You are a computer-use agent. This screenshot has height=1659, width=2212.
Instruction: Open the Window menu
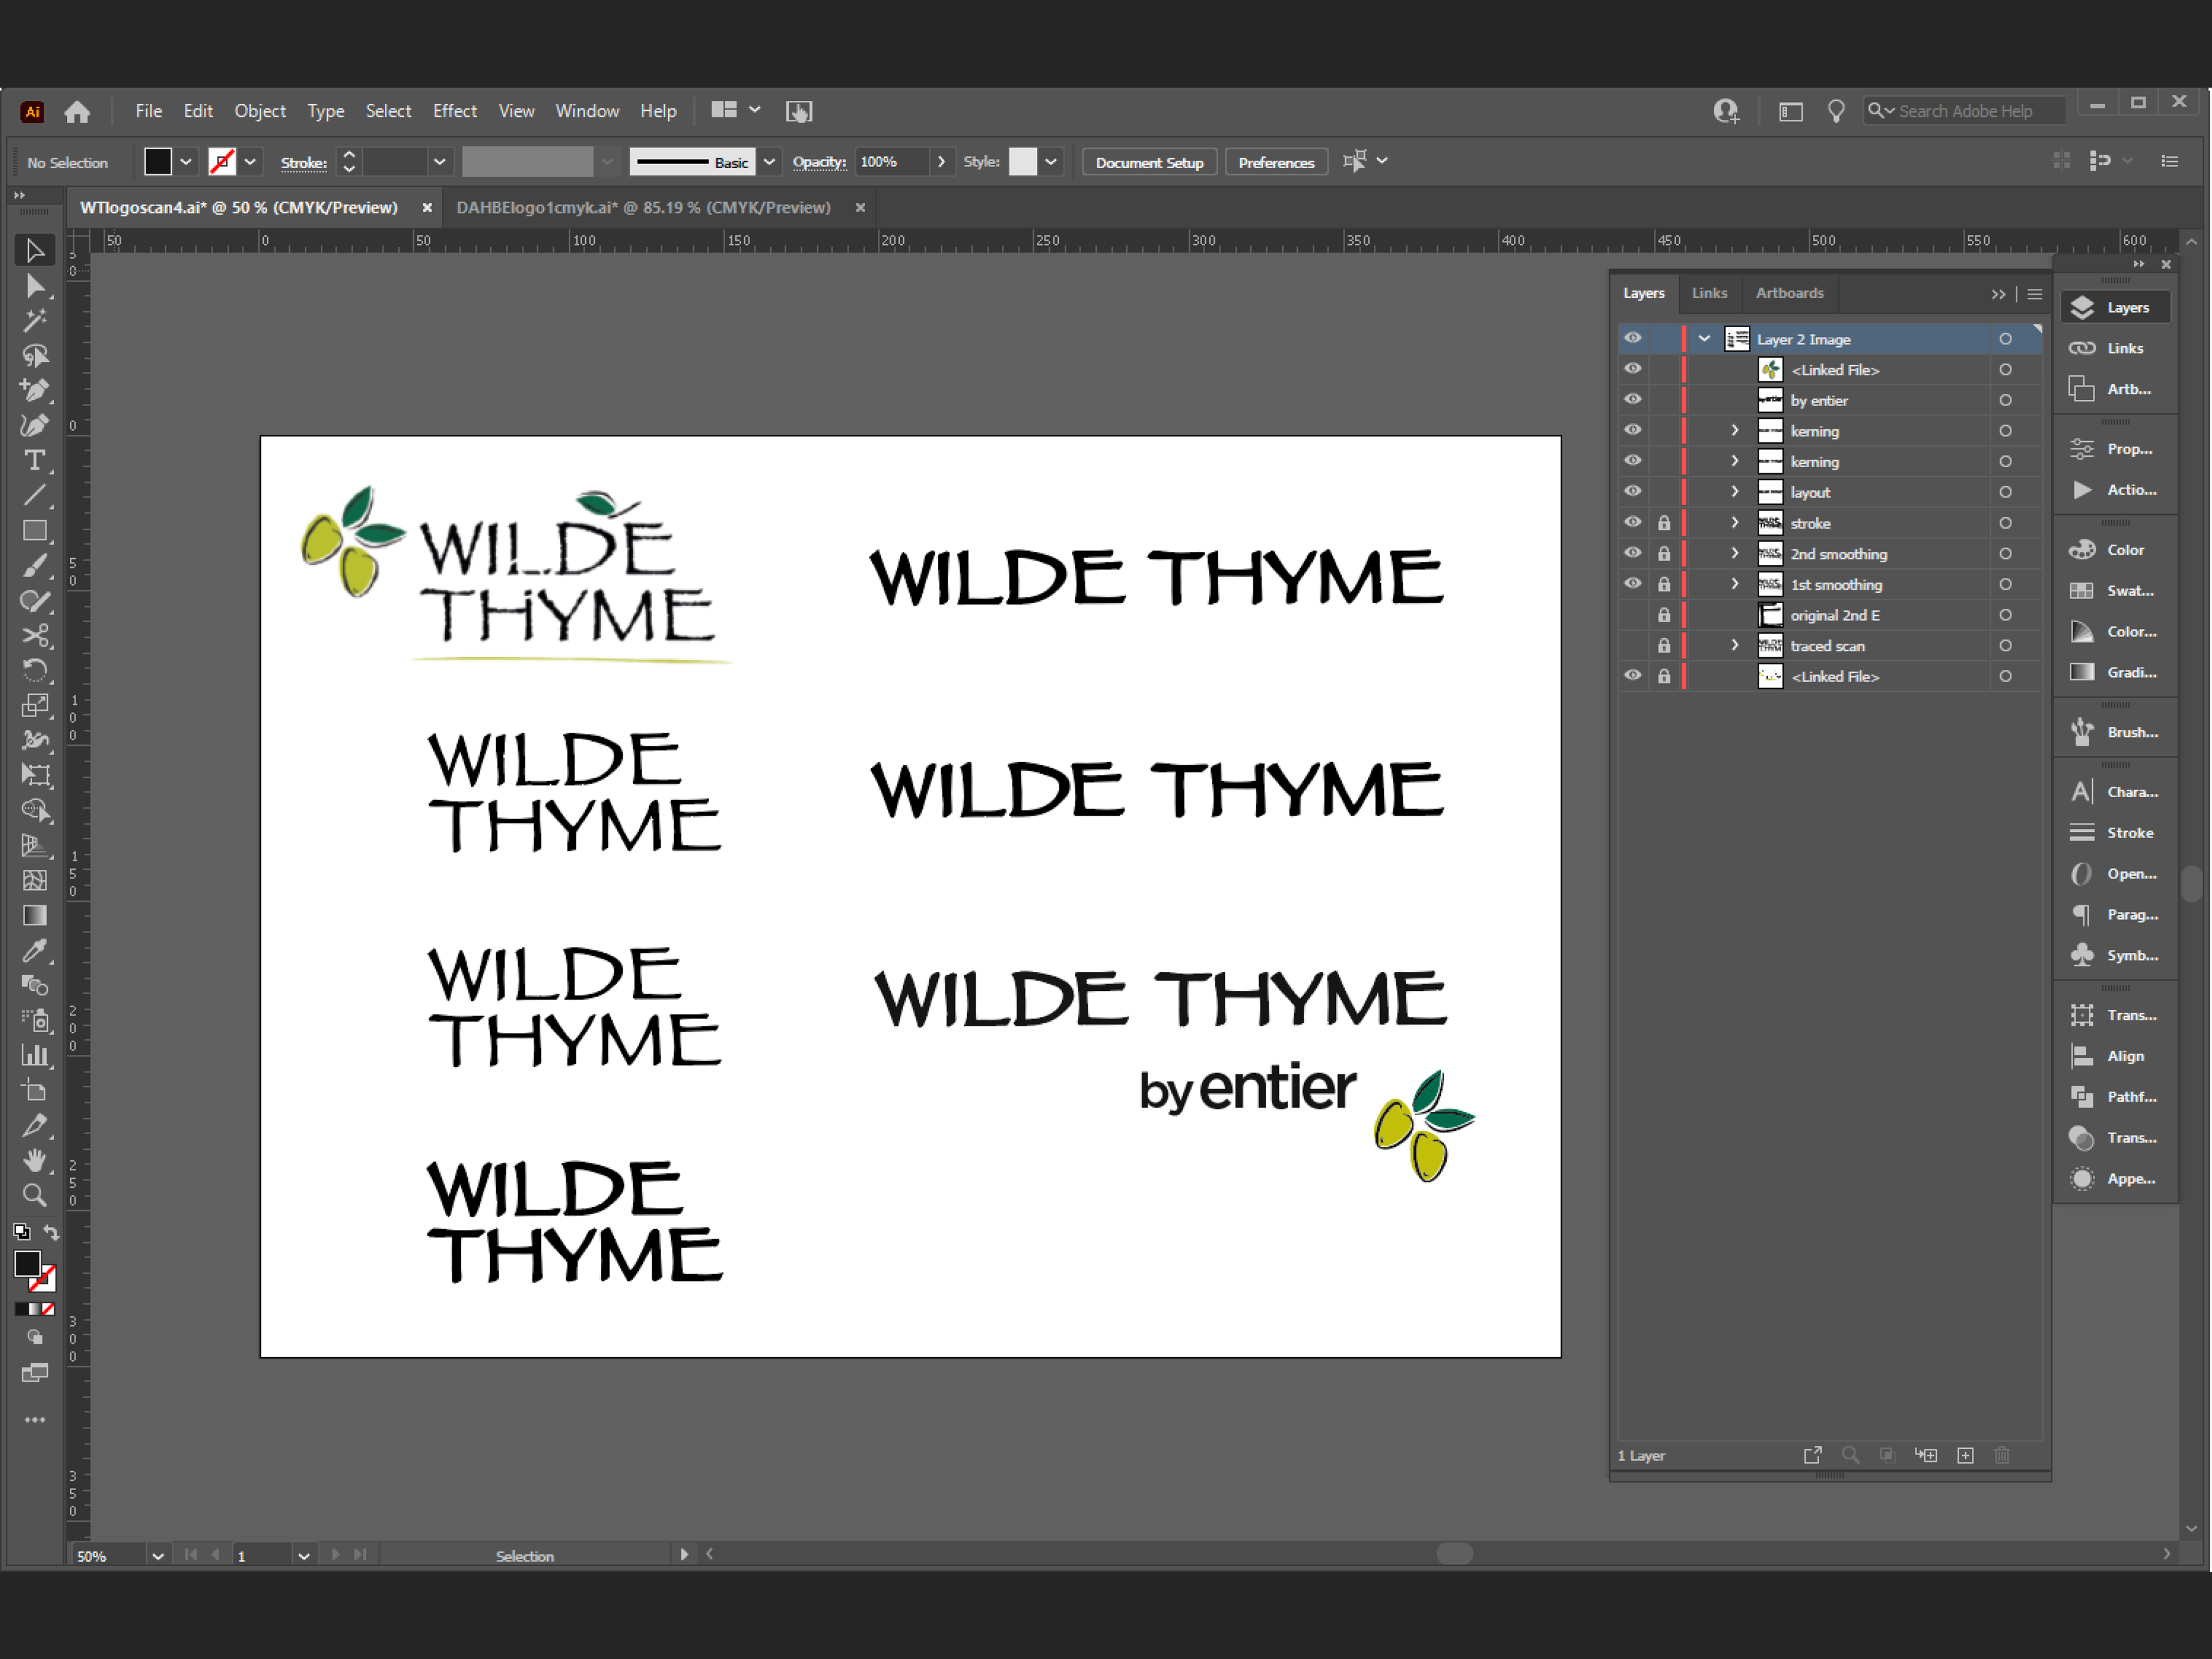click(x=587, y=111)
